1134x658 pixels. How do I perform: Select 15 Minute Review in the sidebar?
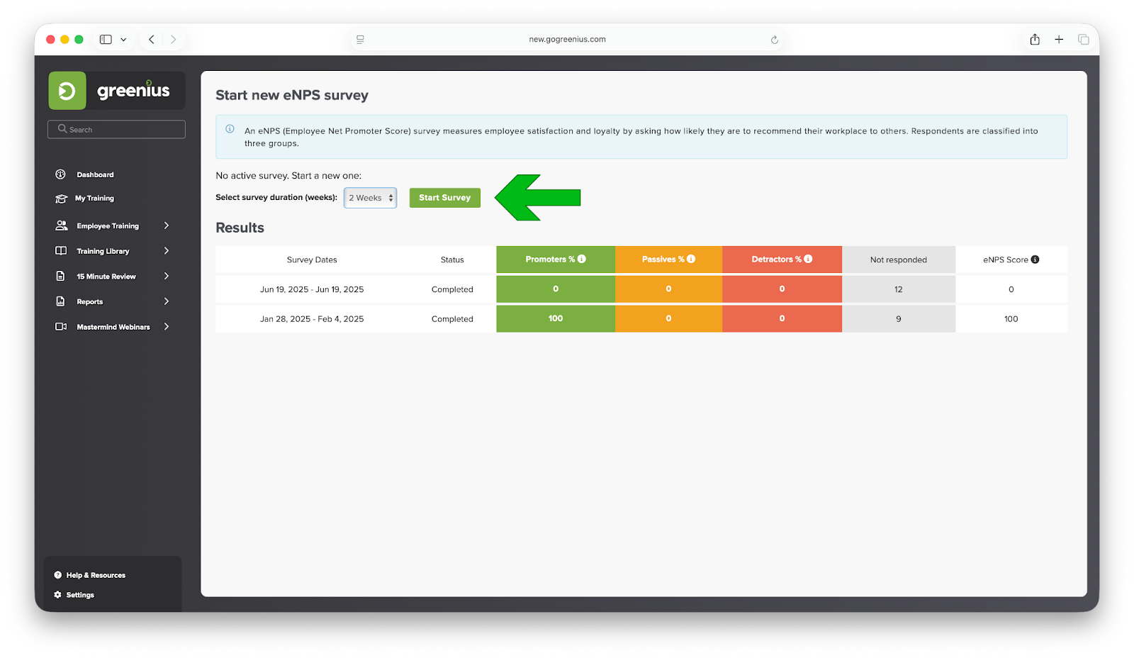[106, 277]
